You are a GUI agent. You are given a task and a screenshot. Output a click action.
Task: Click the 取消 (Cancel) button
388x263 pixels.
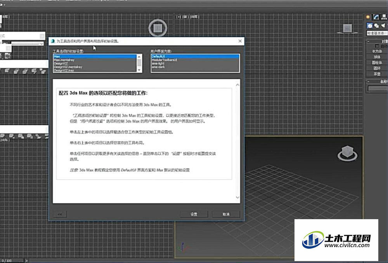[226, 214]
